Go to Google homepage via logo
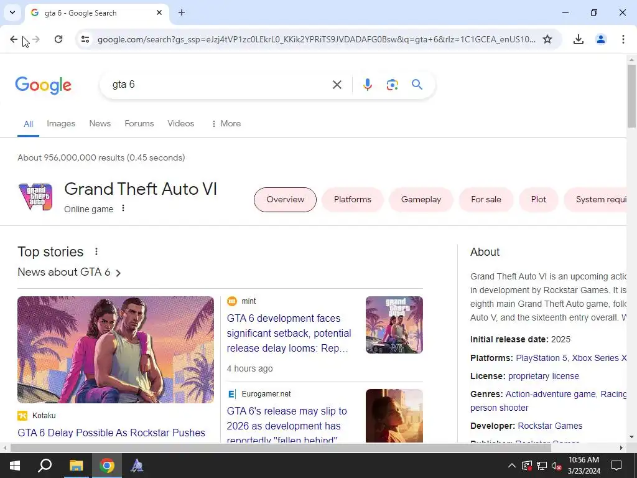Screen dimensions: 637x478 tap(43, 85)
